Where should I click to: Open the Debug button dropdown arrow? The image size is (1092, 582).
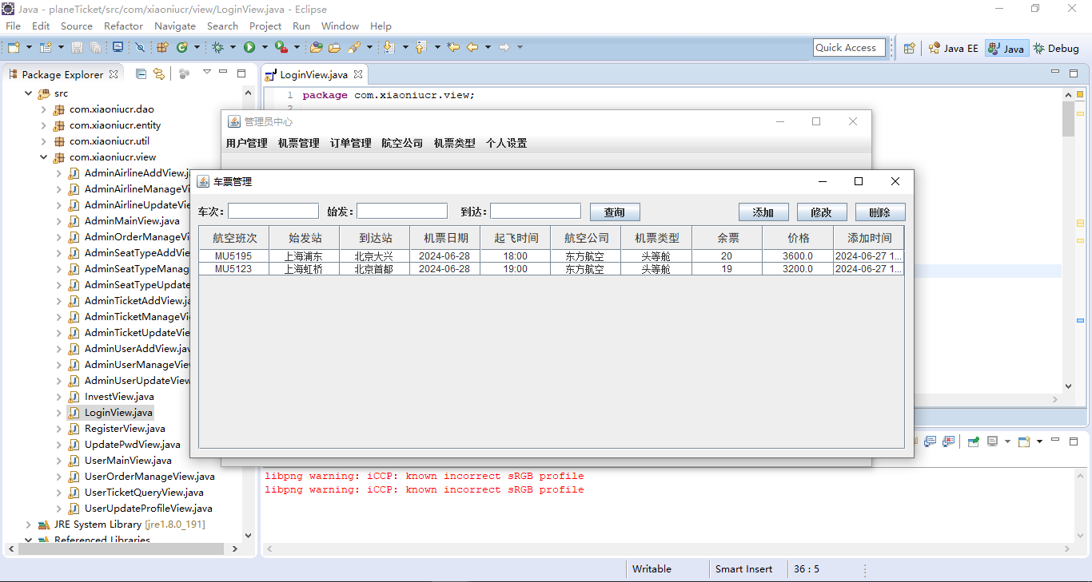233,47
